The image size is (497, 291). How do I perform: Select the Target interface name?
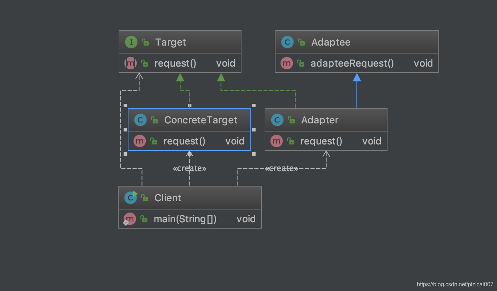[171, 42]
